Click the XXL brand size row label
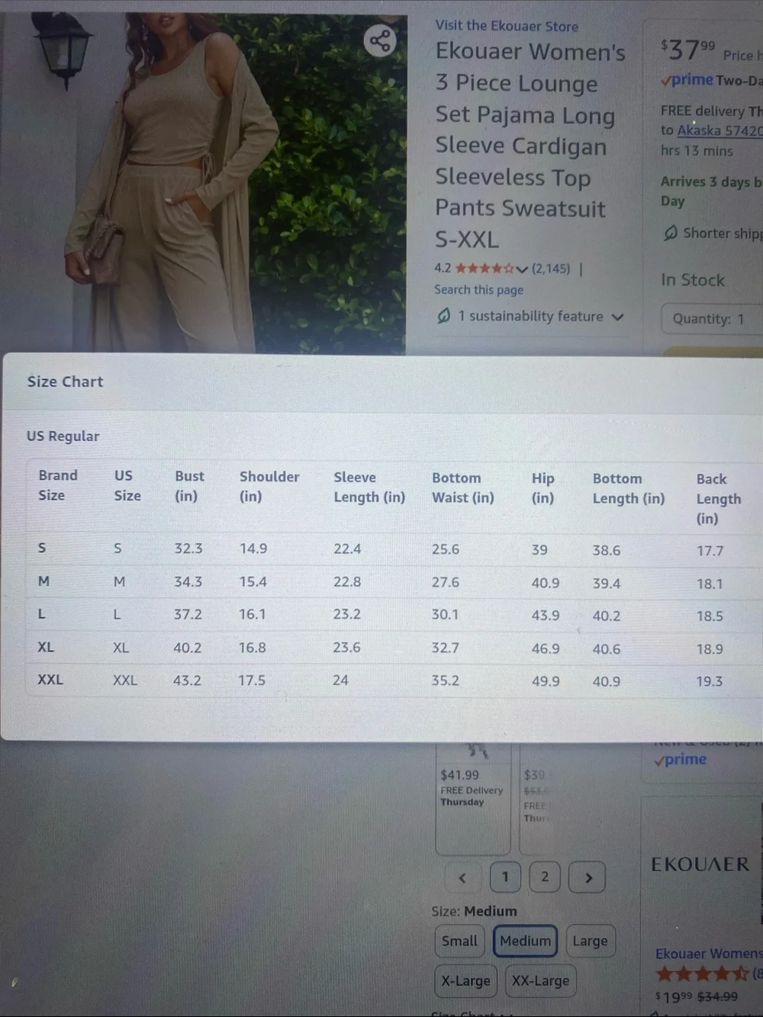Screen dimensions: 763x1017 50,680
